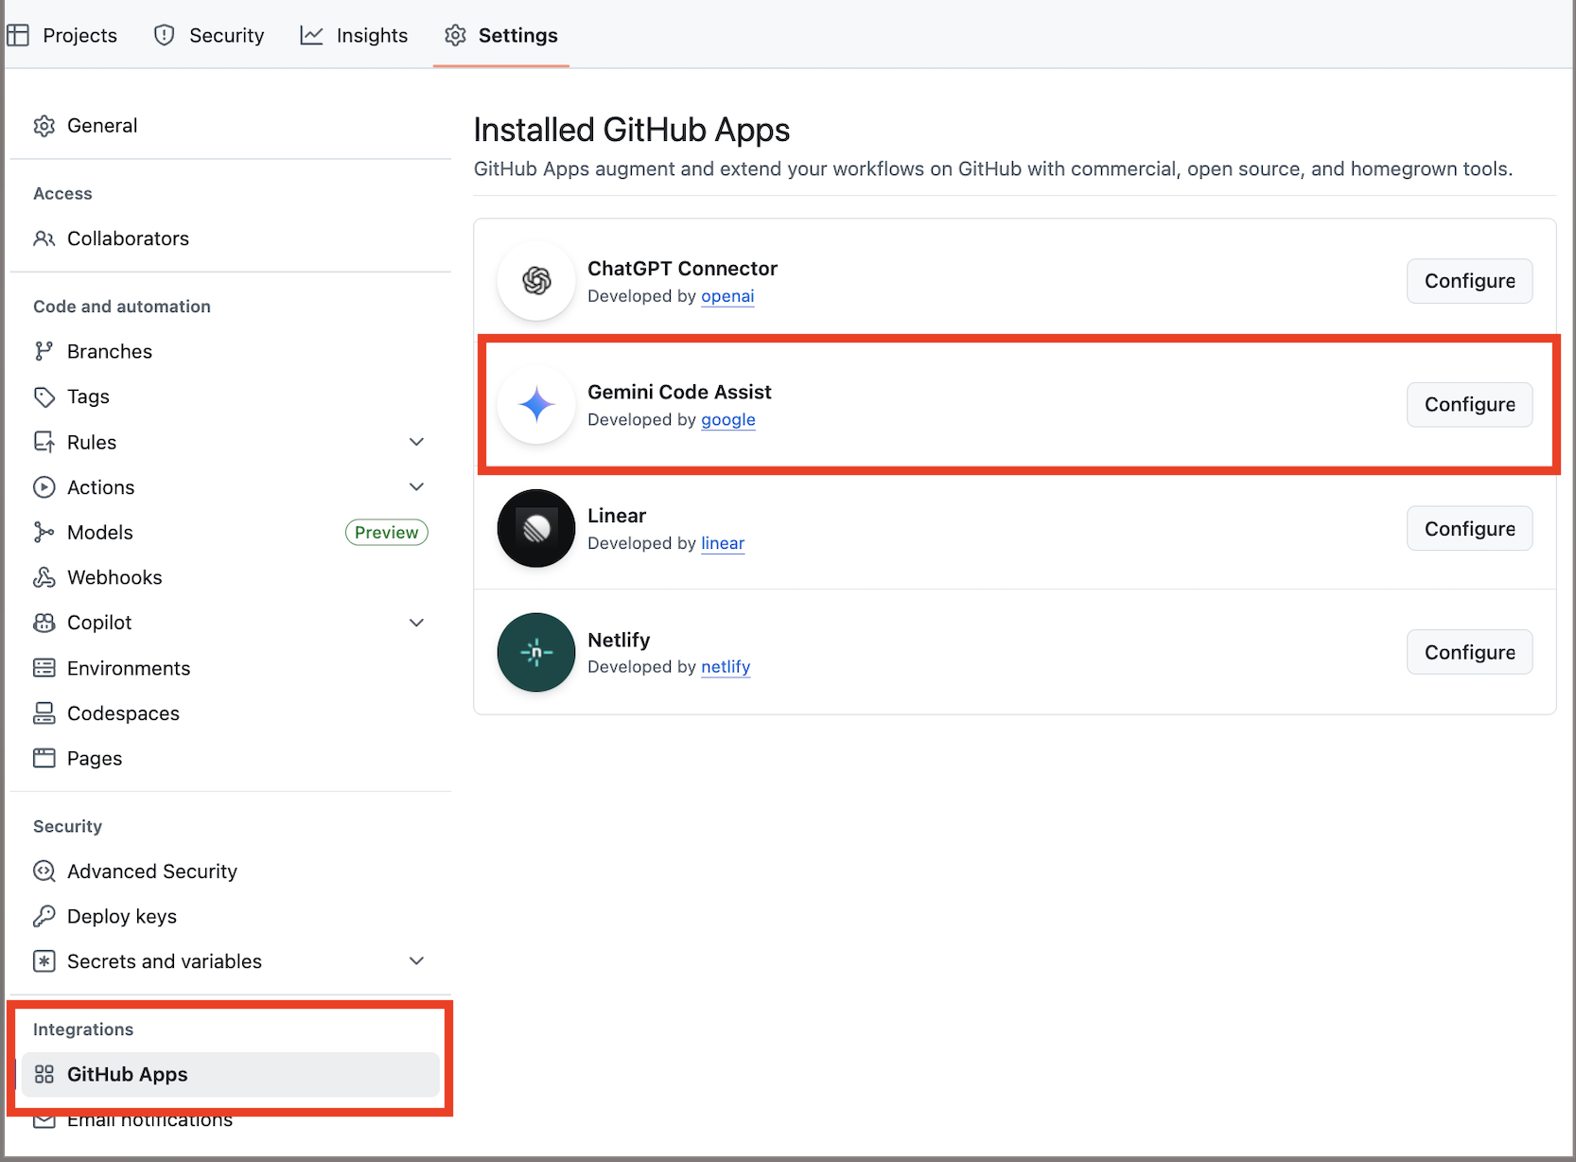Open the openai developer link
Image resolution: width=1576 pixels, height=1162 pixels.
[x=727, y=296]
